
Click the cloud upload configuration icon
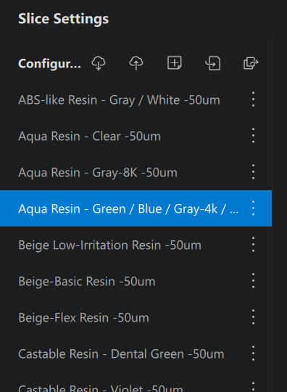[136, 63]
